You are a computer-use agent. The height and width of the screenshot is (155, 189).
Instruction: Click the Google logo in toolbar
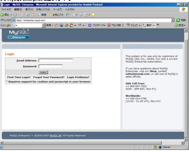click(x=5, y=25)
